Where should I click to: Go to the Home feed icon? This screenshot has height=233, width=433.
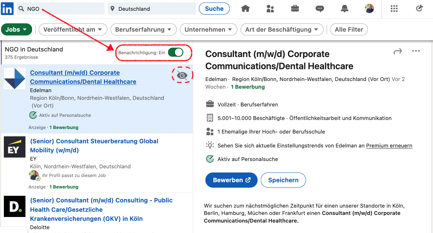[x=245, y=9]
